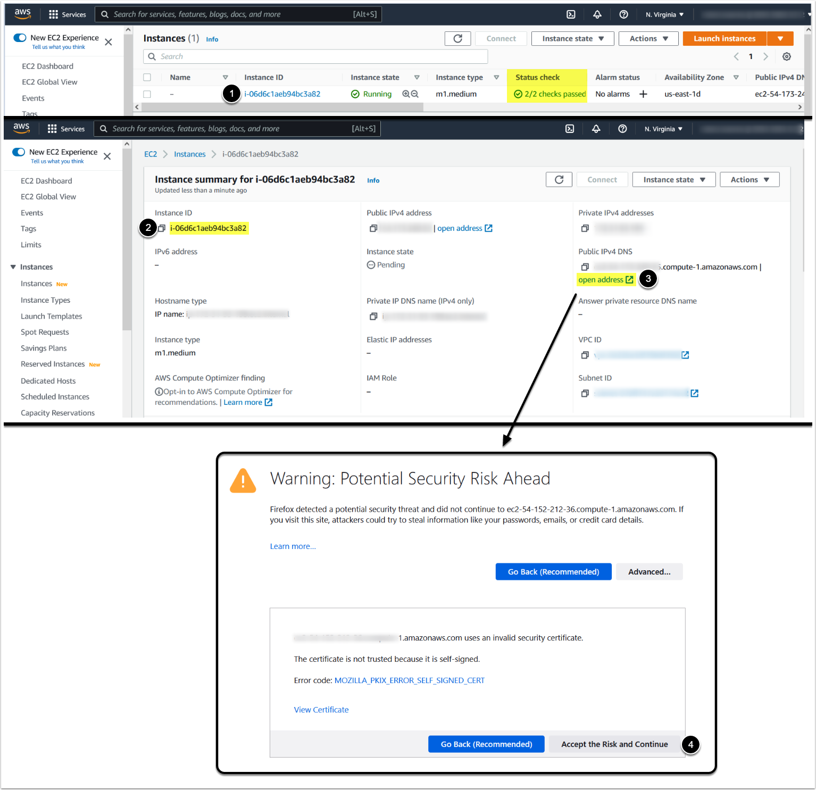Open Instance state dropdown above Instances list
Screen dimensions: 816x790
point(573,38)
